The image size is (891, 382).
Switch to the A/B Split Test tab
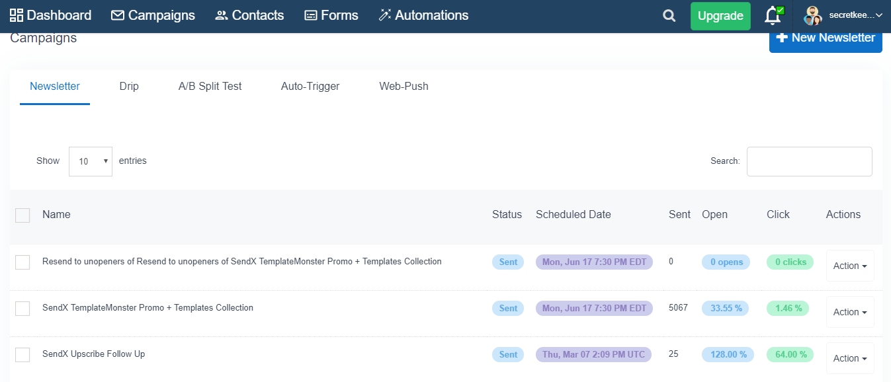(210, 86)
